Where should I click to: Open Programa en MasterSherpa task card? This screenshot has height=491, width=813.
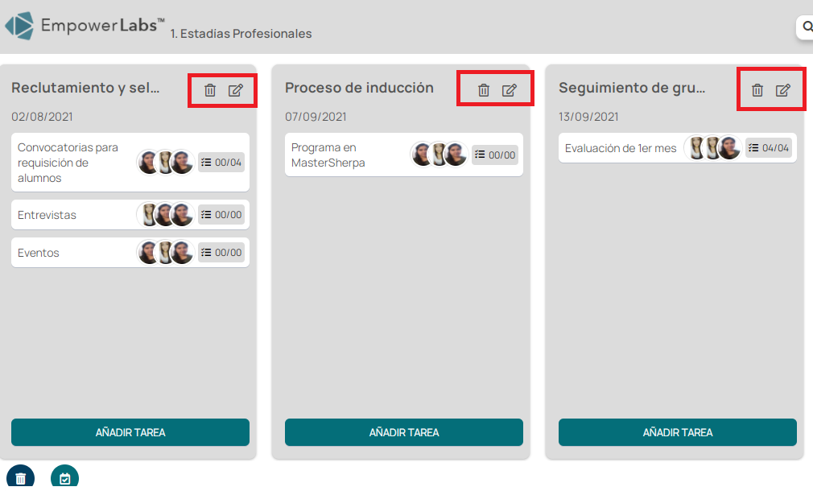tap(404, 155)
